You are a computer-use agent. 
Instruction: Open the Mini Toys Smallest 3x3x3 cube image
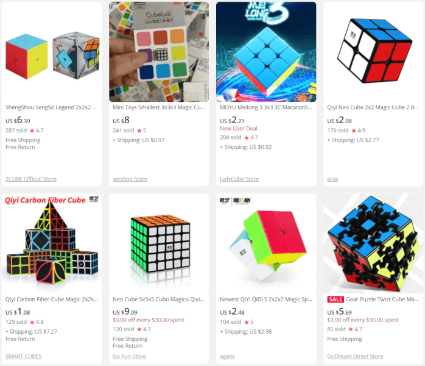point(159,52)
